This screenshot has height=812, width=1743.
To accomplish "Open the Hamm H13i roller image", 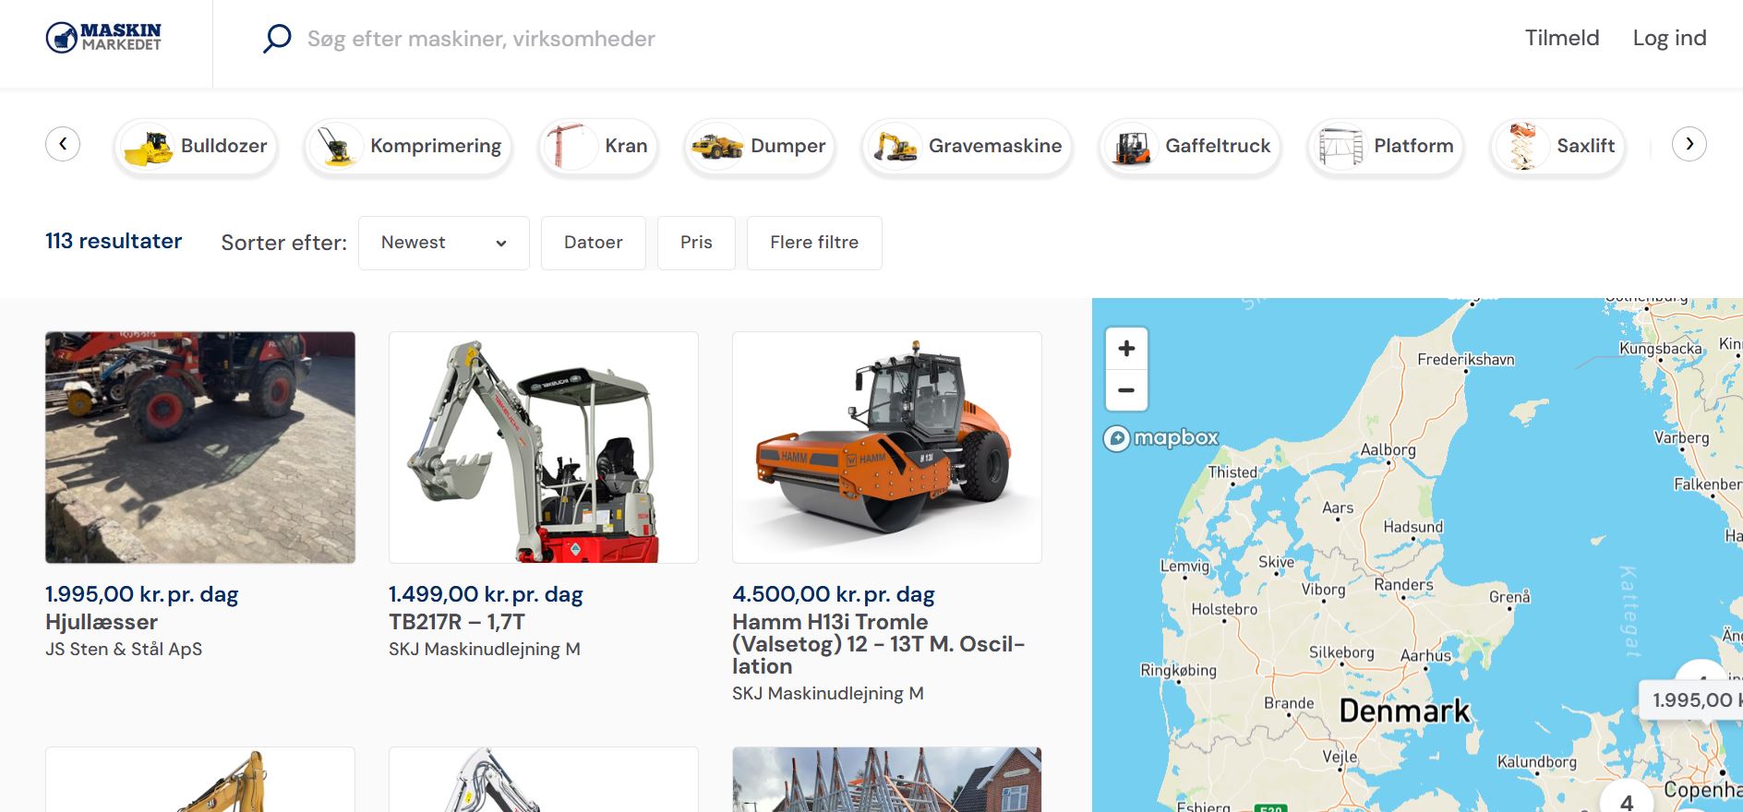I will [887, 448].
